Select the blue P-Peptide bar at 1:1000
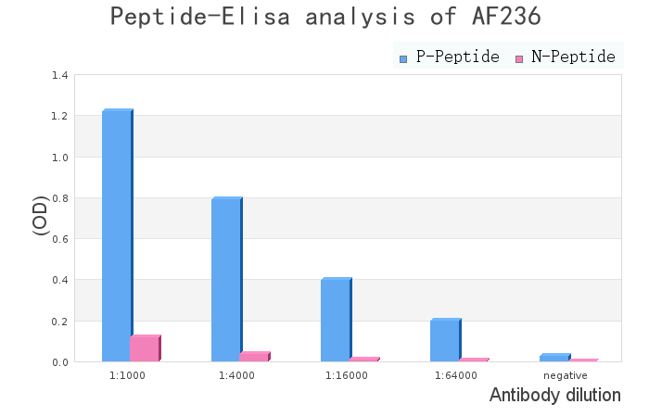Screen dimensions: 649x417 [117, 236]
